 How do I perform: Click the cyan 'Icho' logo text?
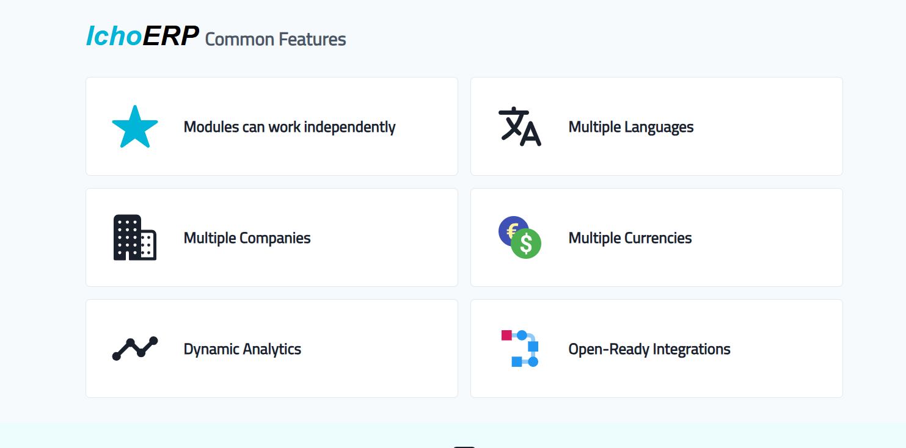(114, 36)
